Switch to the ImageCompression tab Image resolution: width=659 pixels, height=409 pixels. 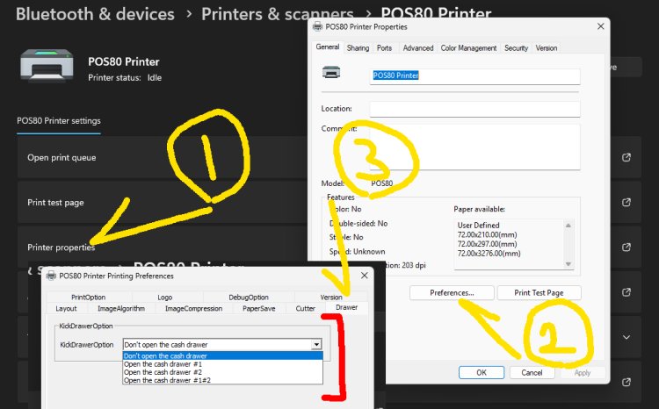point(194,308)
